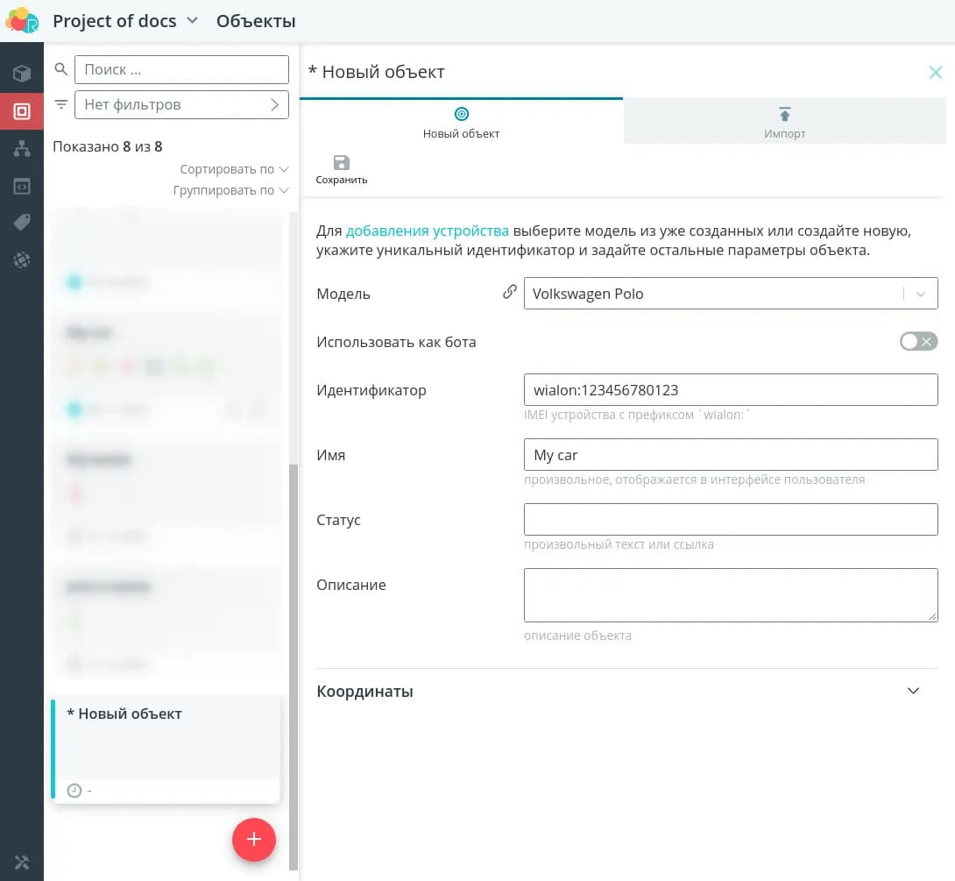Viewport: 955px width, 881px height.
Task: Enable the 'Использовать как бота' toggle
Action: coord(918,341)
